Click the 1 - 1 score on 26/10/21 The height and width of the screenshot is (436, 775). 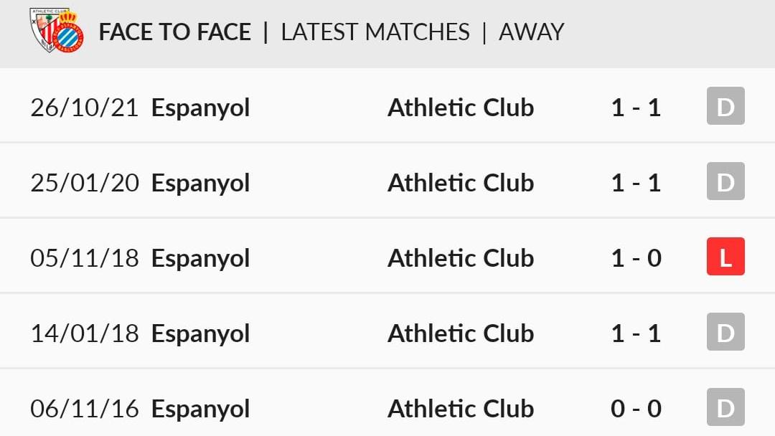(636, 108)
